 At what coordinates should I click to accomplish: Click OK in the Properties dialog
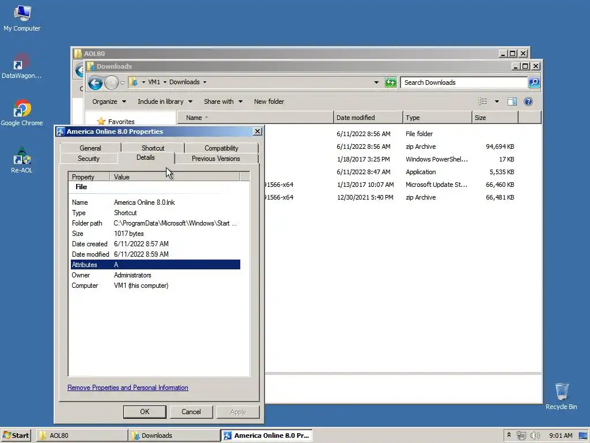pos(145,412)
